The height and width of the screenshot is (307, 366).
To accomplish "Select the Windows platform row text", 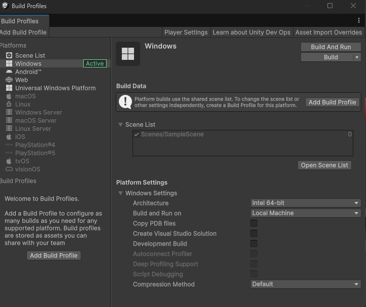I will (x=28, y=63).
